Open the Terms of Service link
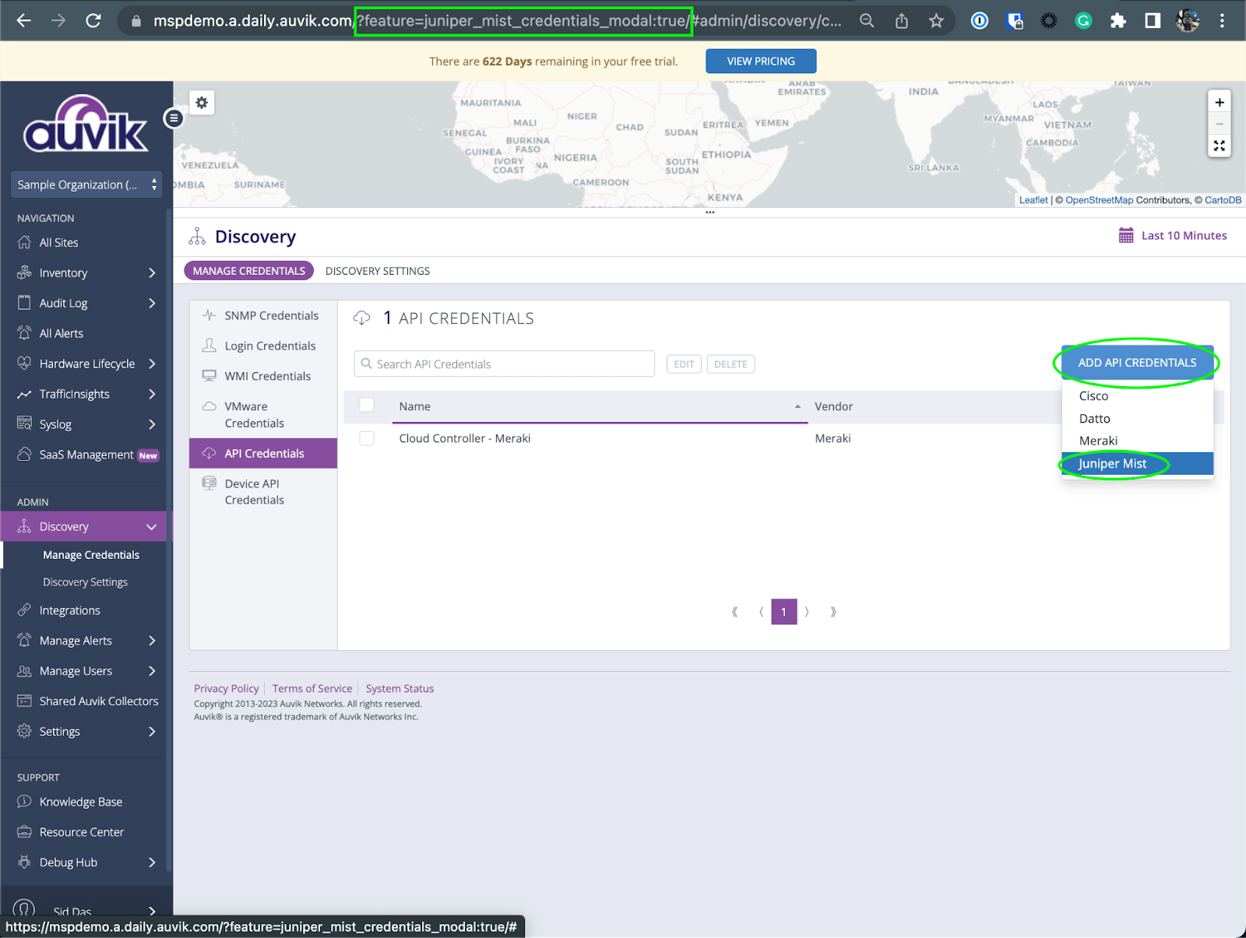 coord(311,688)
